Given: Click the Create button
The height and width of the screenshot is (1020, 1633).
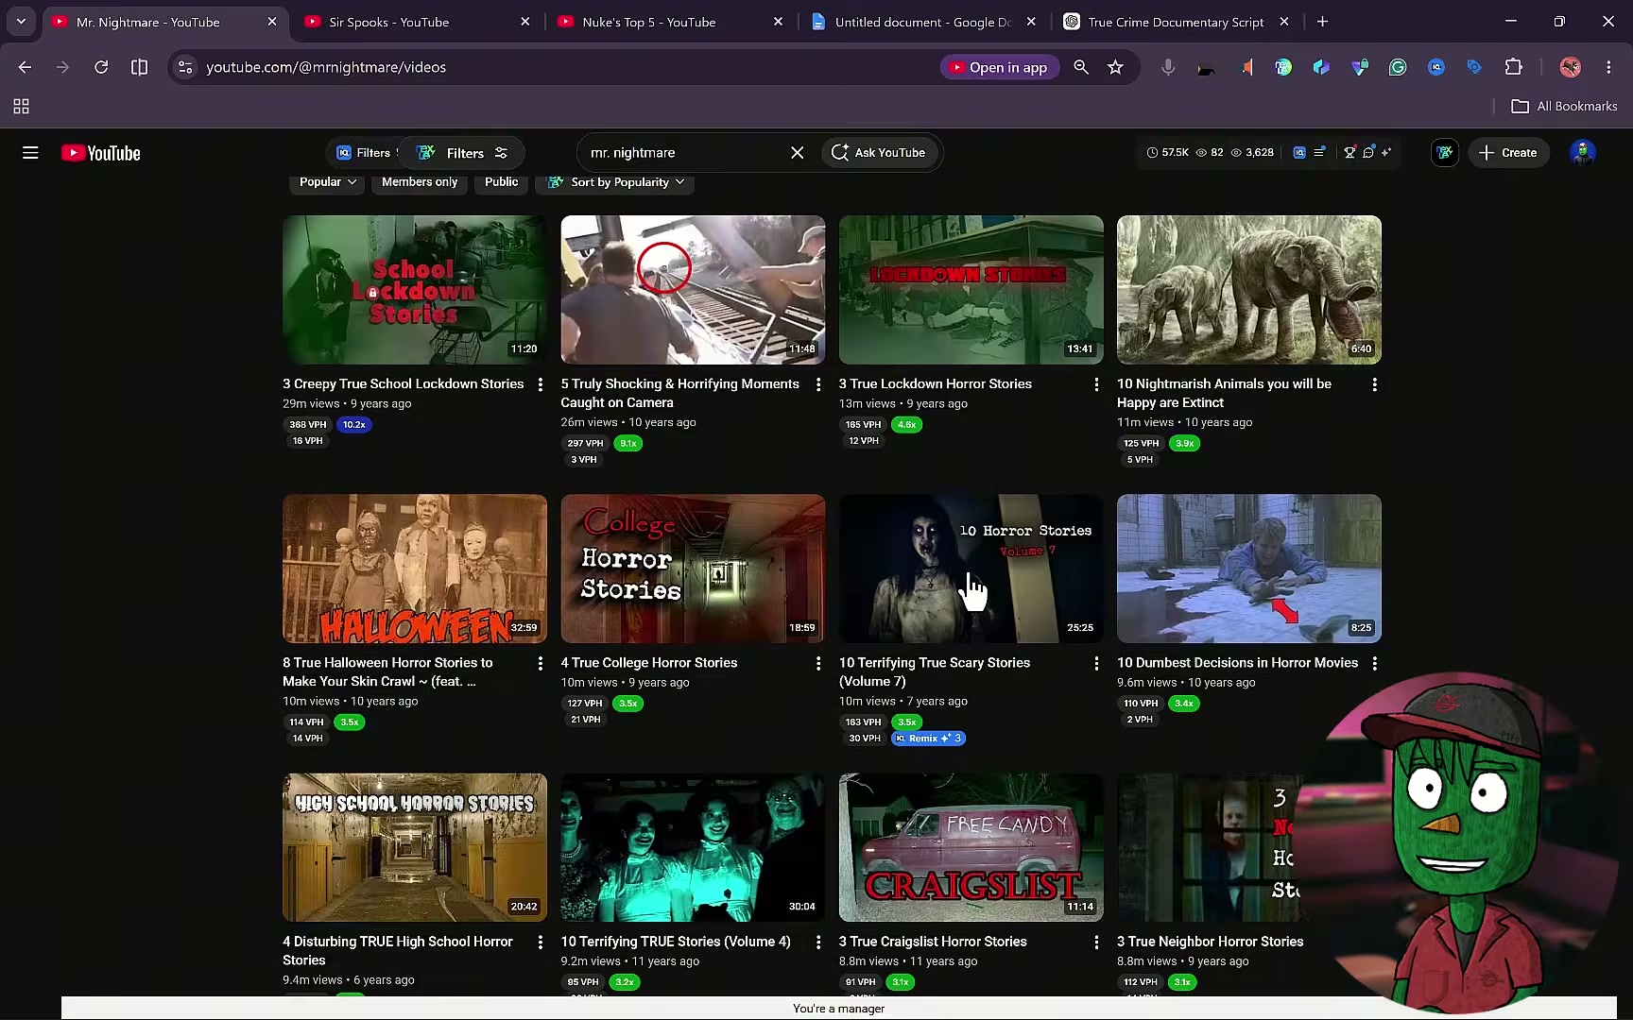Looking at the screenshot, I should [1508, 153].
